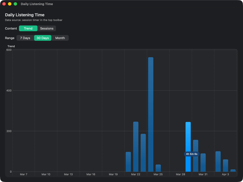Select the 30 Days range

tap(43, 38)
